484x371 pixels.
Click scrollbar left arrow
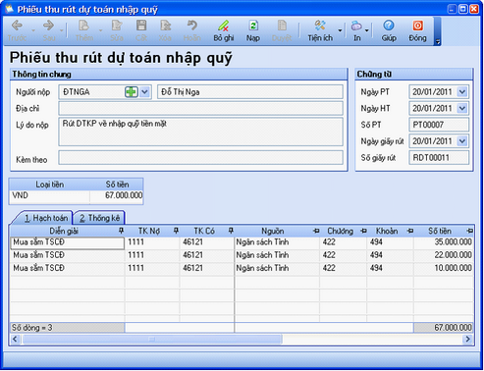pyautogui.click(x=15, y=340)
